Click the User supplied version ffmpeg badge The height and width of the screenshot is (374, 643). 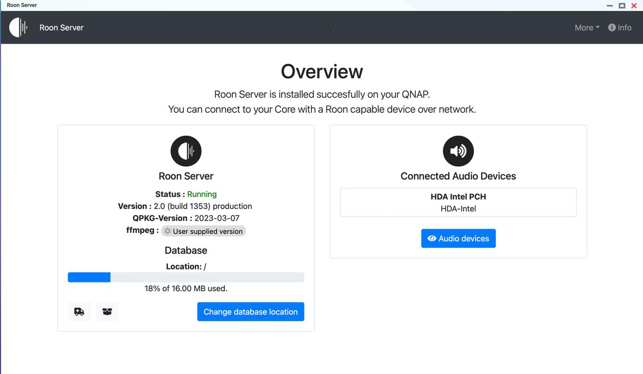point(203,231)
